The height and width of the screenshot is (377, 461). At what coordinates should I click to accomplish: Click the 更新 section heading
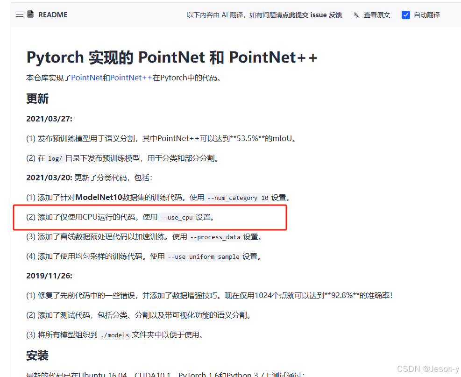point(37,99)
